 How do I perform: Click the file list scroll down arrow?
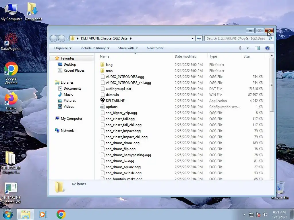(272, 177)
